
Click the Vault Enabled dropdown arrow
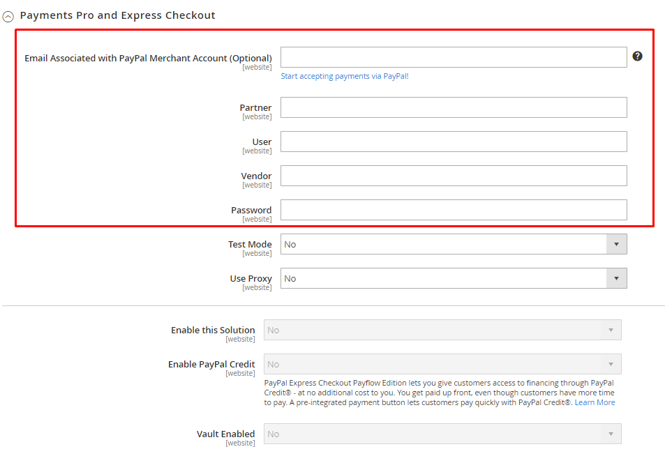pos(611,434)
